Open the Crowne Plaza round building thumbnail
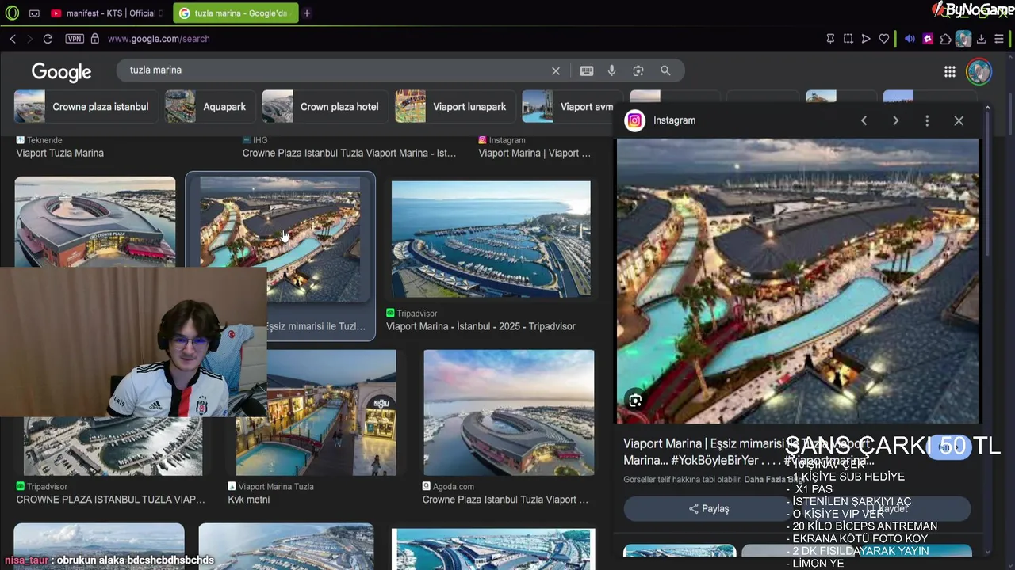The image size is (1015, 570). (95, 222)
